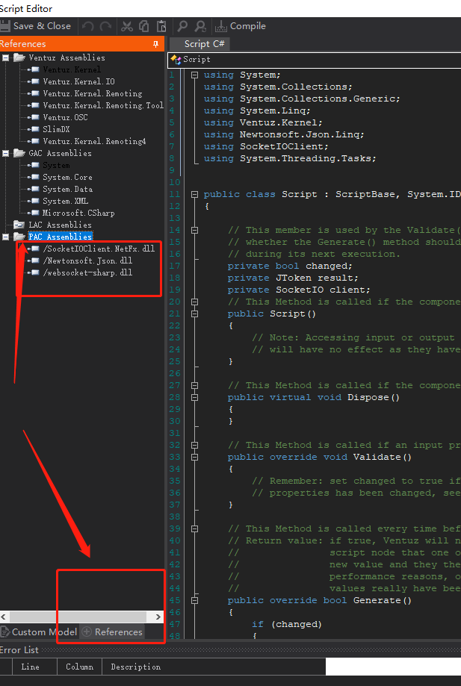
Task: Collapse the Script class at line 11
Action: [x=194, y=194]
